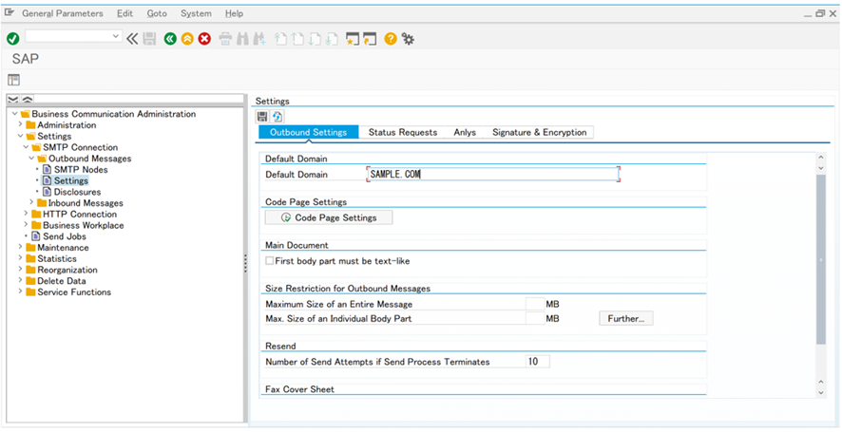This screenshot has height=432, width=842.
Task: Click the Save icon in main toolbar
Action: (x=149, y=39)
